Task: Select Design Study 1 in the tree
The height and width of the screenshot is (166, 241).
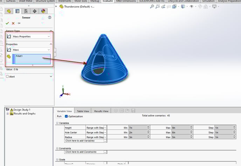Action: click(x=22, y=110)
